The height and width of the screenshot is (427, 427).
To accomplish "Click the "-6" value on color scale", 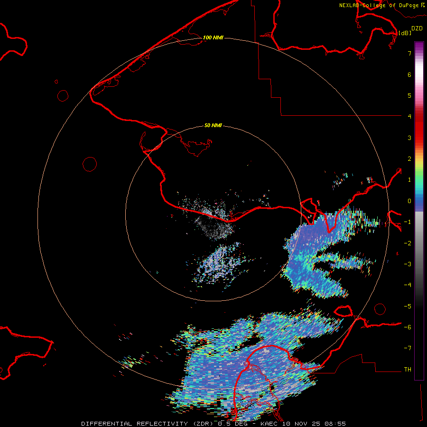I will 408,327.
